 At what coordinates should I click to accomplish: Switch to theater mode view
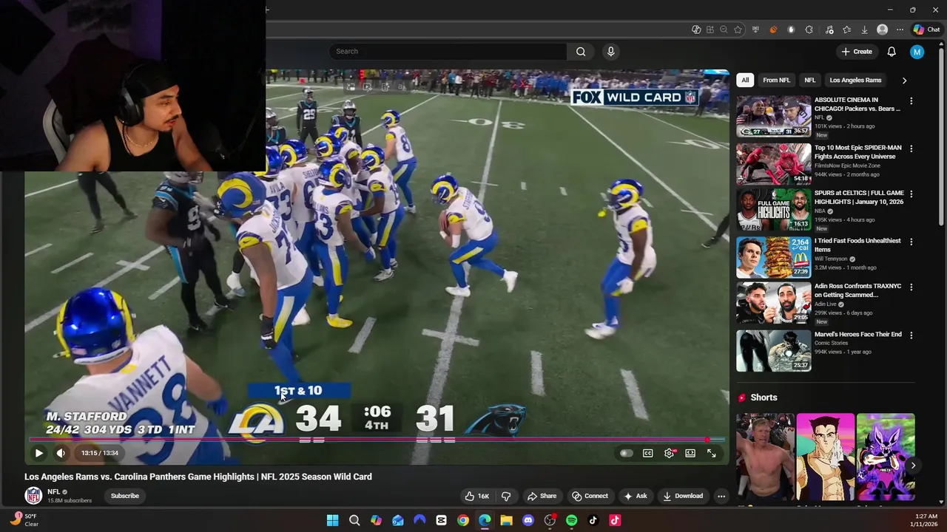(690, 453)
